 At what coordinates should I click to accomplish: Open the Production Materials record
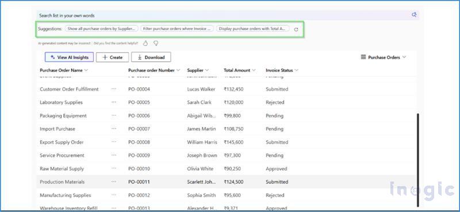62,182
